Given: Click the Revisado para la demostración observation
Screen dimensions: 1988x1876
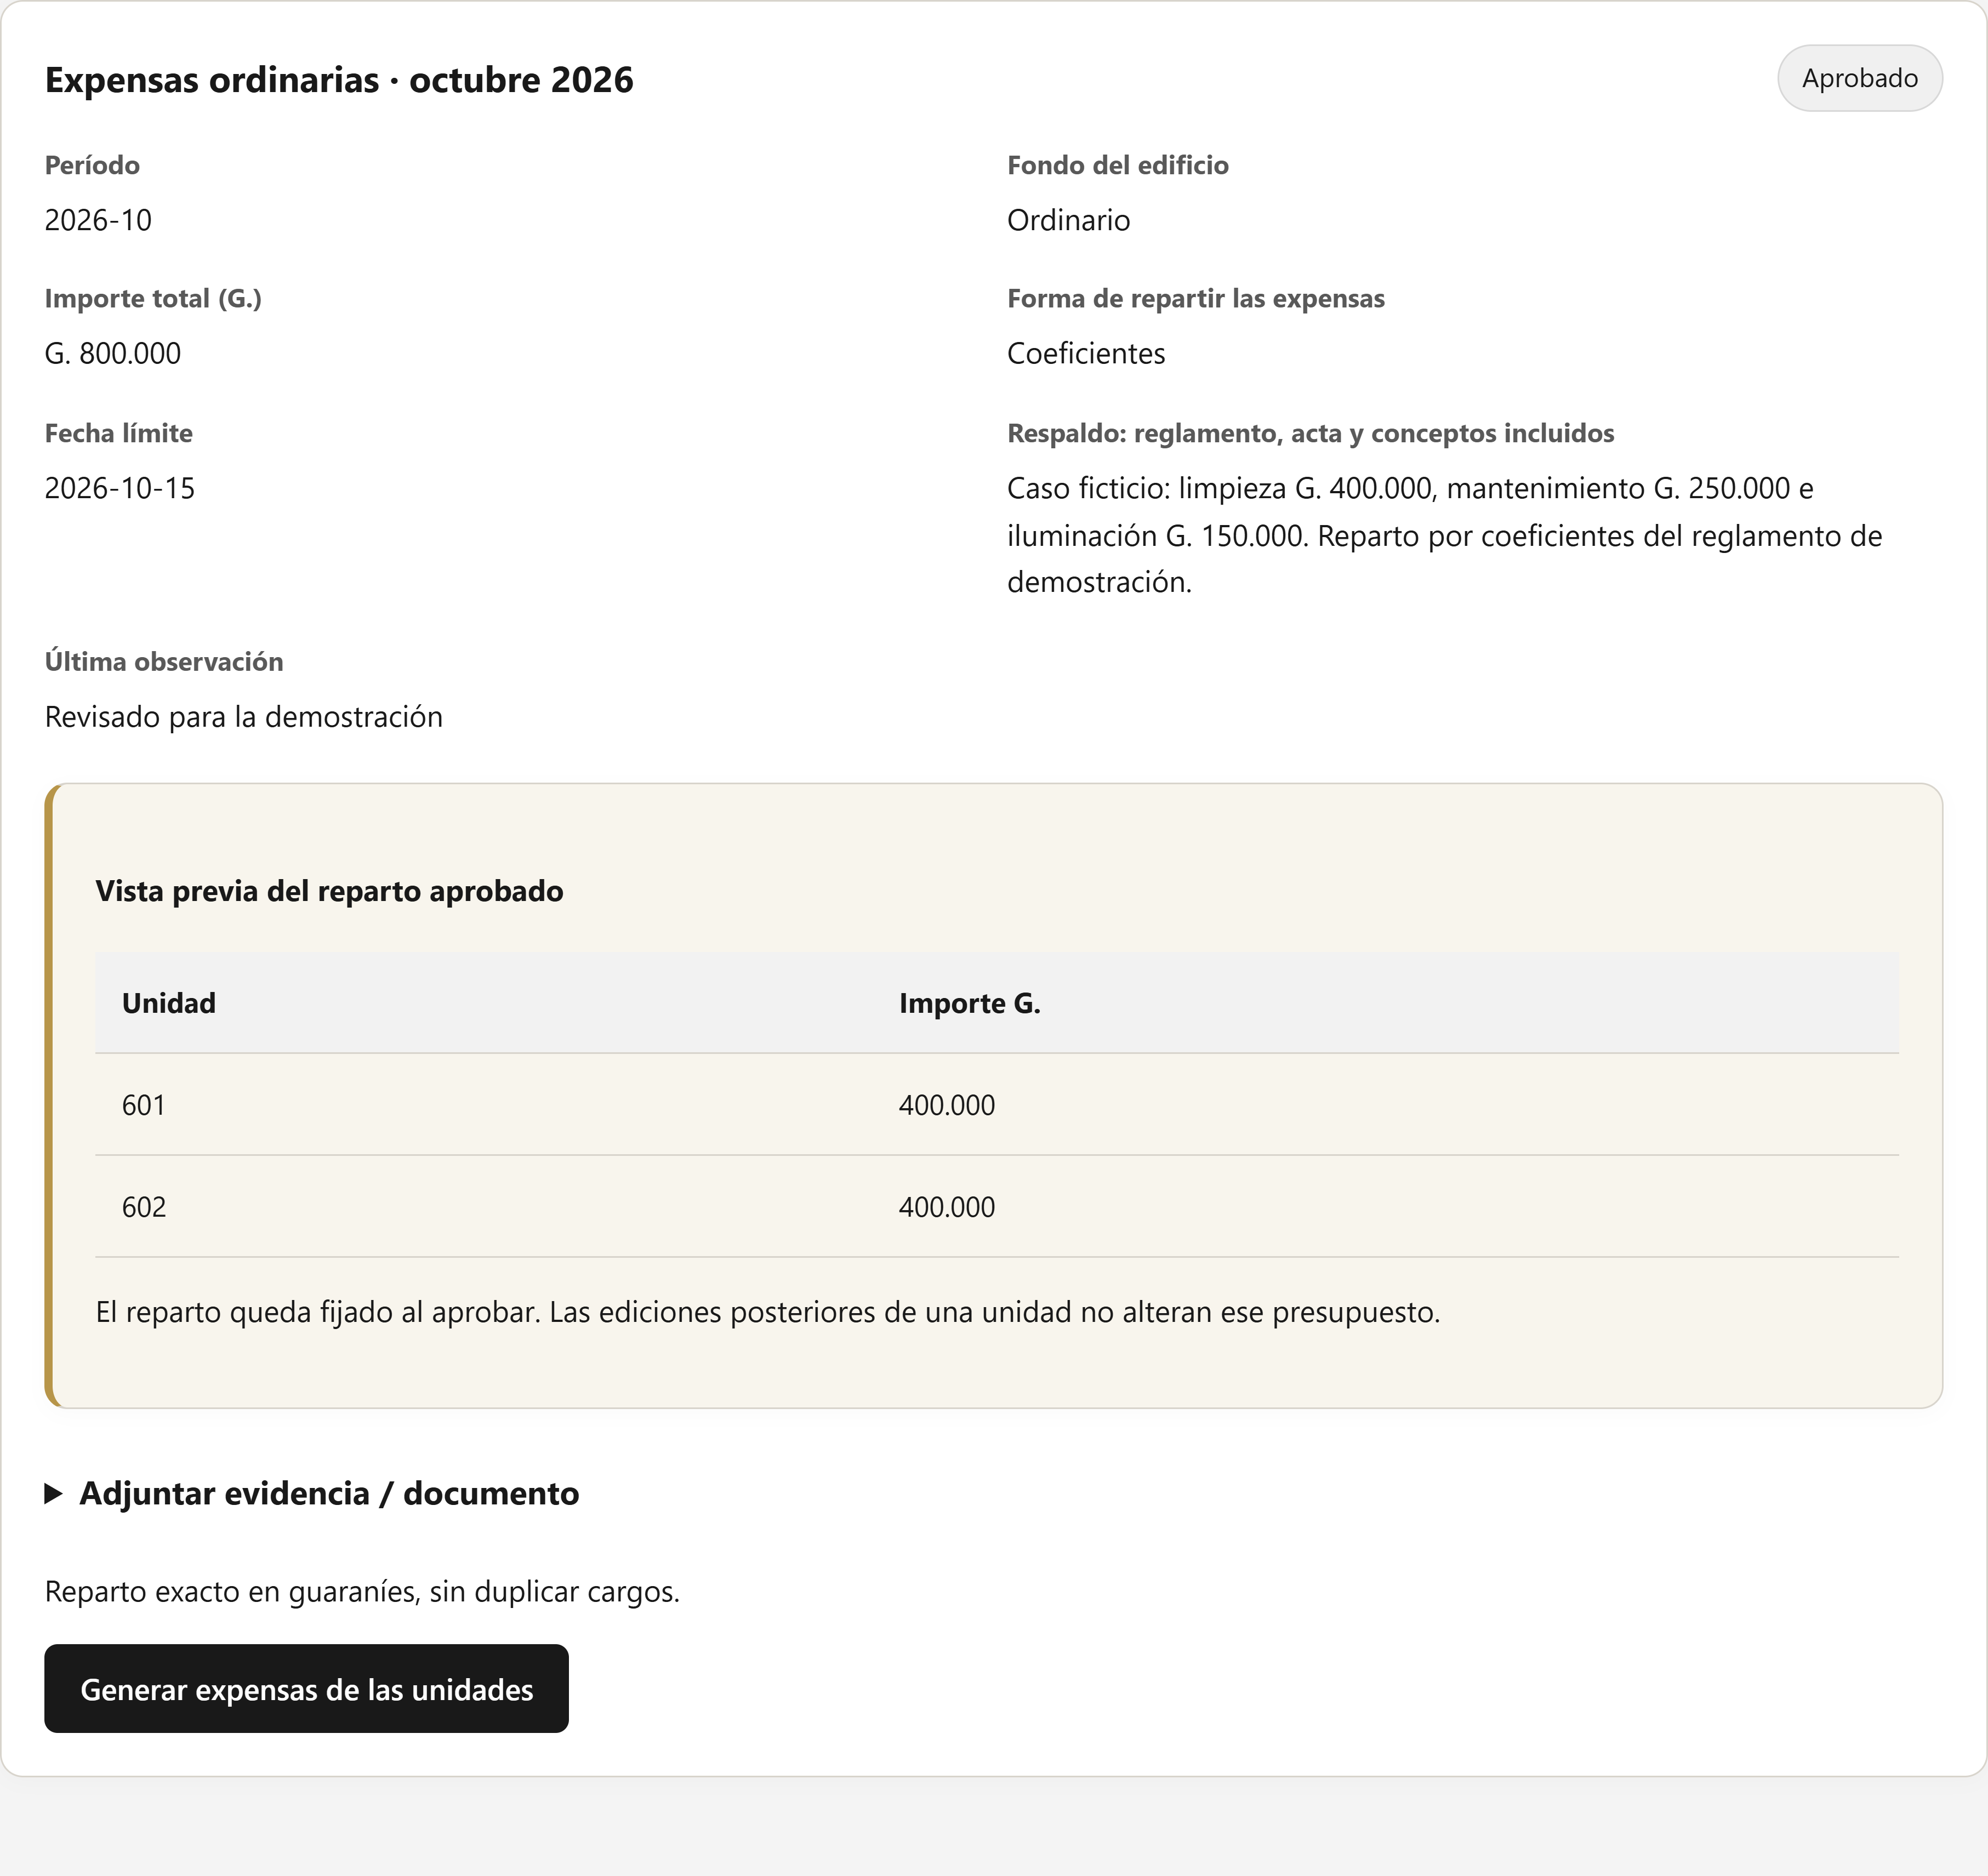Looking at the screenshot, I should coord(244,717).
